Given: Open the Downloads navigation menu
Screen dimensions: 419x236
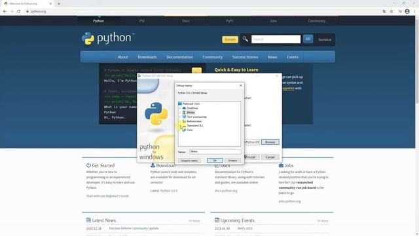Looking at the screenshot, I should (x=147, y=57).
